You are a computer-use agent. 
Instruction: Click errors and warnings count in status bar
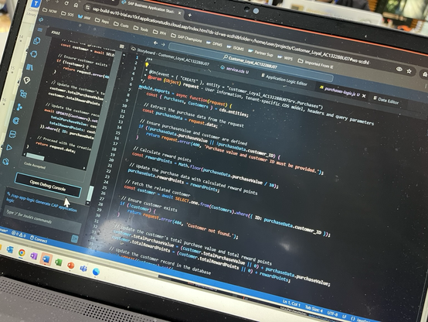[x=19, y=235]
